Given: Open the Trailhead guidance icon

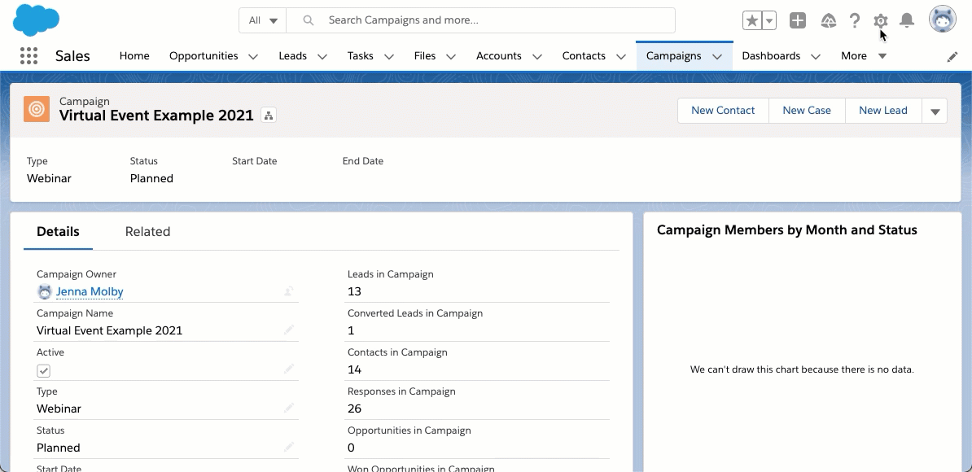Looking at the screenshot, I should (x=829, y=21).
